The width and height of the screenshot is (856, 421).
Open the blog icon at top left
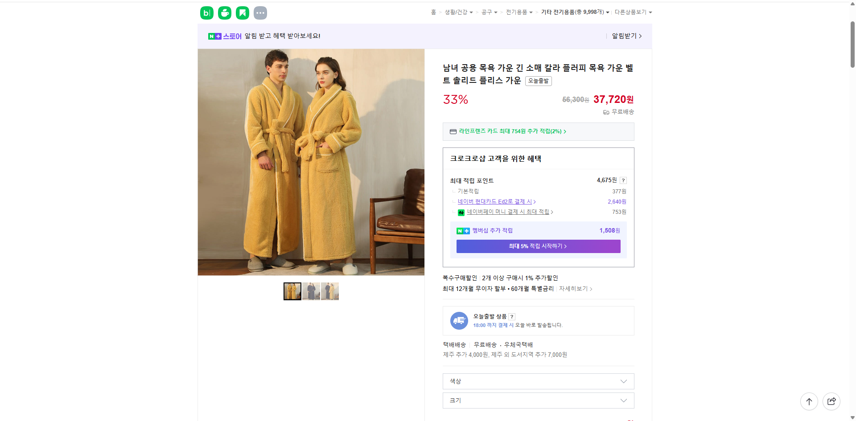pos(206,13)
